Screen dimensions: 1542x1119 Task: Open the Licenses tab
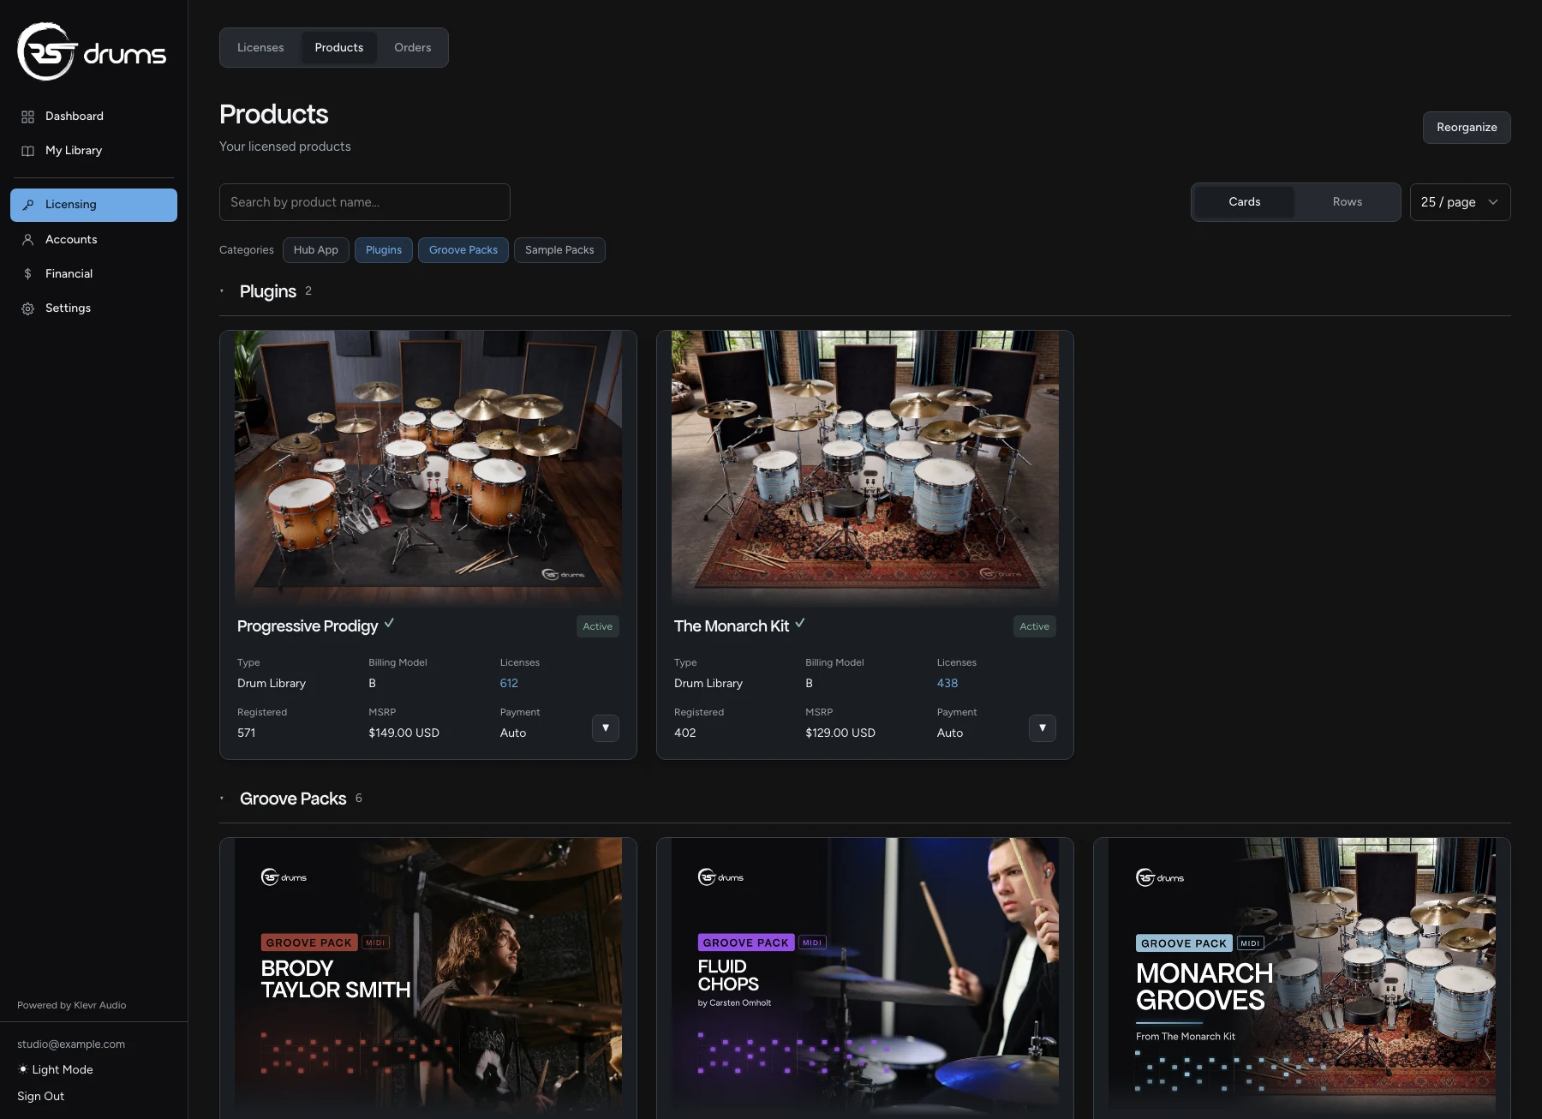(x=260, y=48)
